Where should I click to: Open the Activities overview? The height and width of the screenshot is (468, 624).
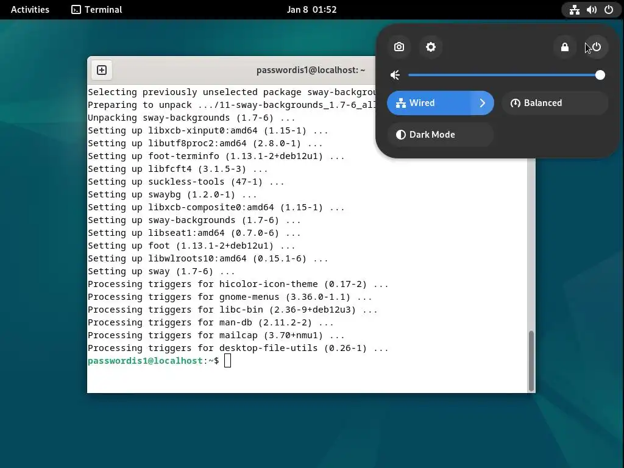30,10
